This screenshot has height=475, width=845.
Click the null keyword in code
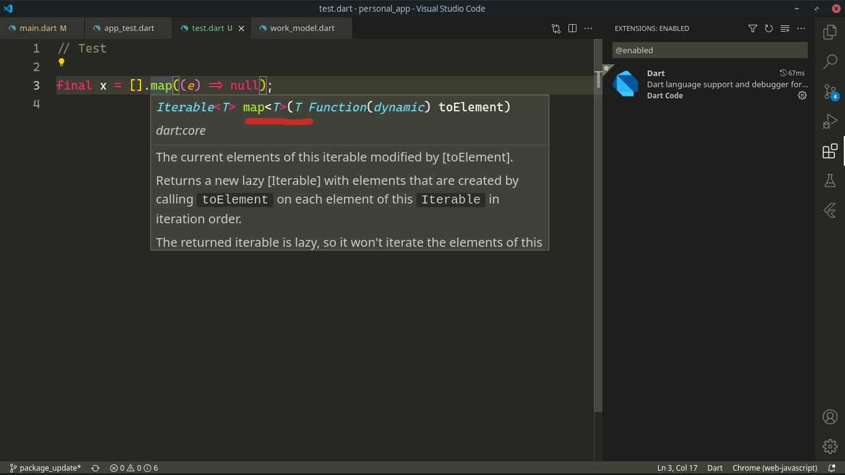(x=244, y=85)
